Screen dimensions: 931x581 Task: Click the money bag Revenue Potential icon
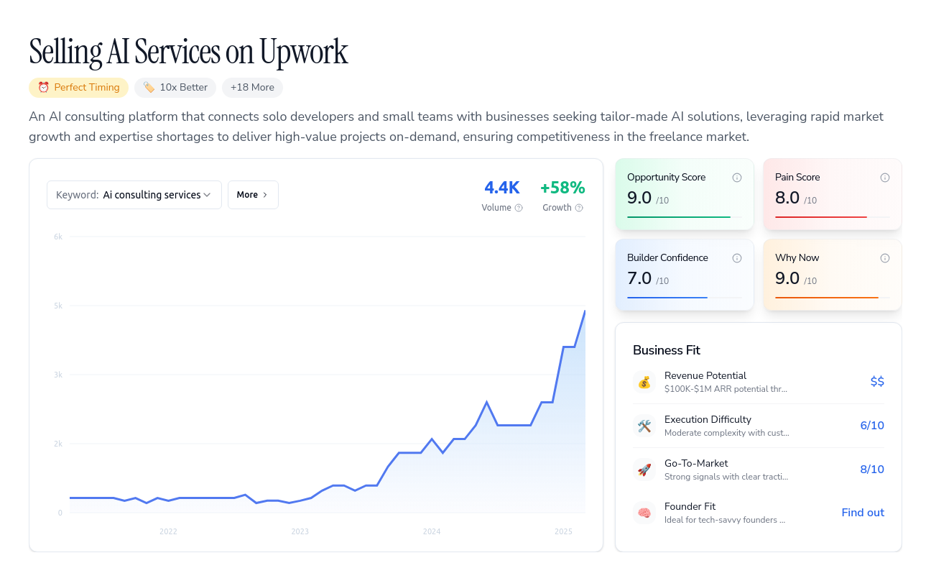(x=644, y=382)
